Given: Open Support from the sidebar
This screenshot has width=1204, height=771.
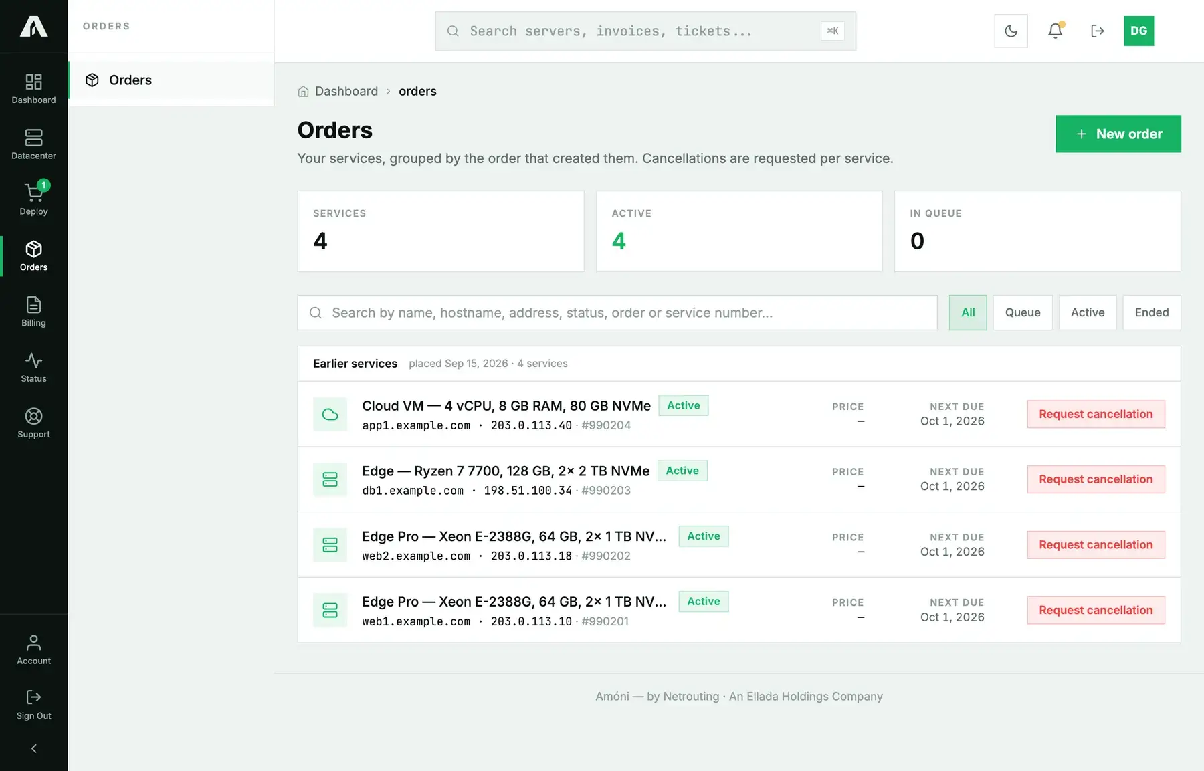Looking at the screenshot, I should 33,423.
